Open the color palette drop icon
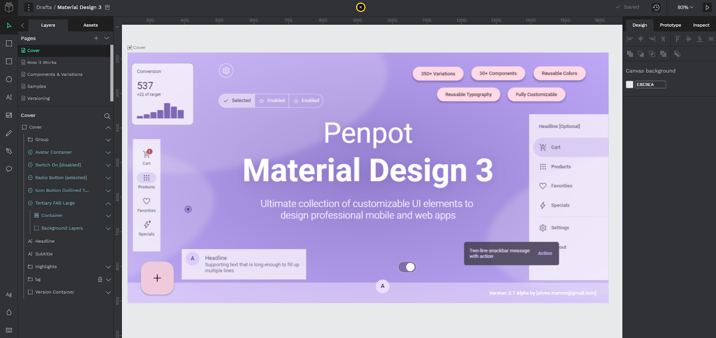Viewport: 716px width, 338px height. 9,312
